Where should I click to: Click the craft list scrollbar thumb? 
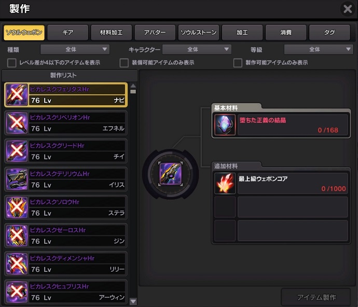pyautogui.click(x=133, y=91)
